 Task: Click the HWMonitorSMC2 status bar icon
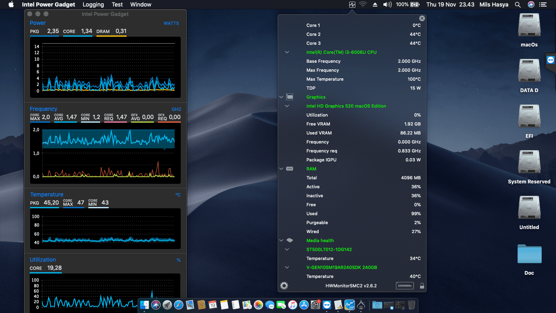352,4
